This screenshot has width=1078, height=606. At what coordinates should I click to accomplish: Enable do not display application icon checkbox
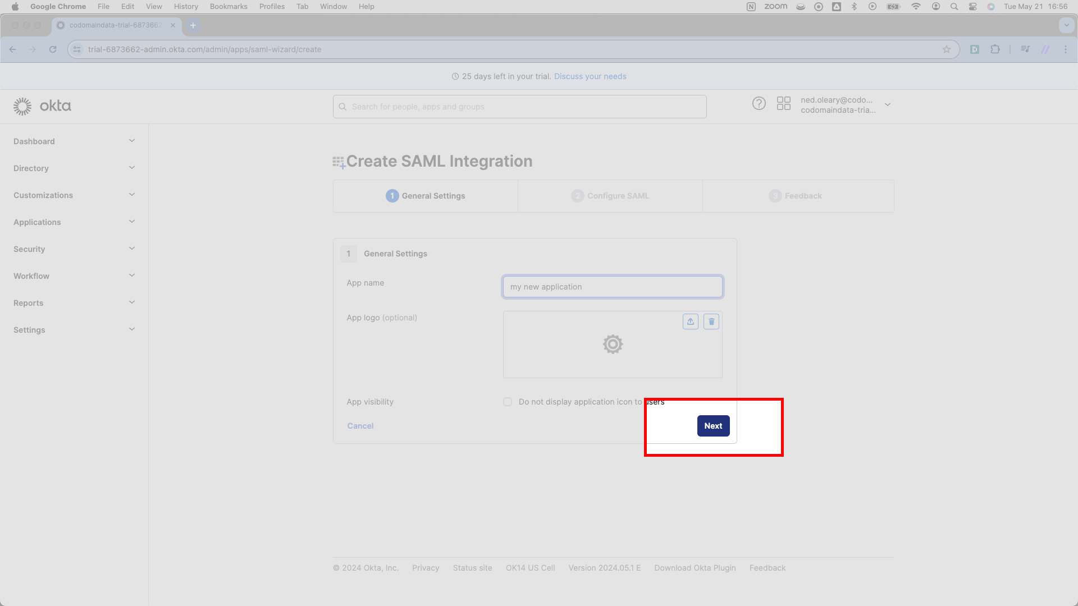(x=508, y=402)
